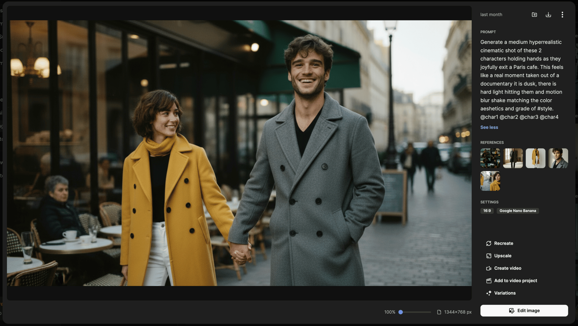Click the Variations sparkle icon

click(489, 293)
